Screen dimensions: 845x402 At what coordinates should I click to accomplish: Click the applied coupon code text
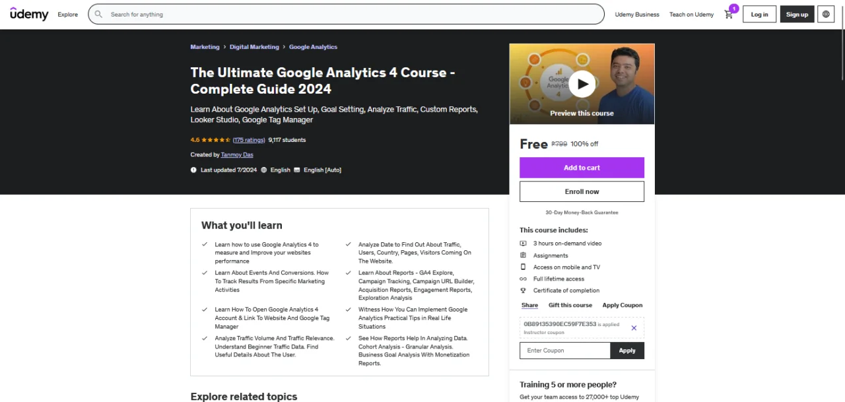pyautogui.click(x=560, y=324)
